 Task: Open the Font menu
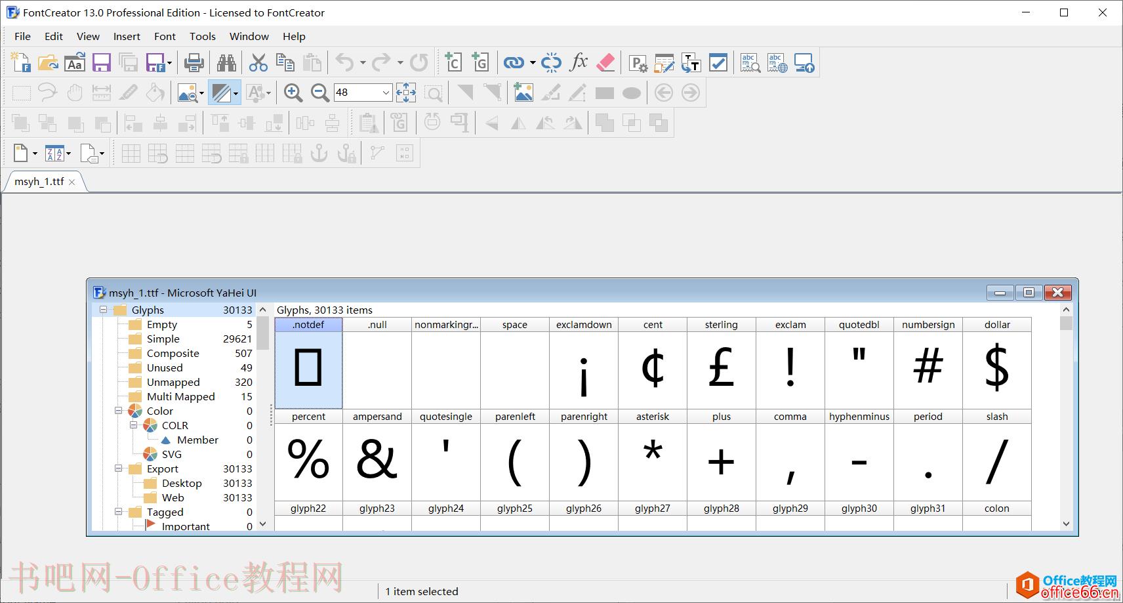click(x=165, y=36)
